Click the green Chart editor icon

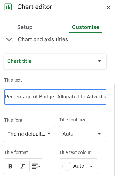click(8, 7)
